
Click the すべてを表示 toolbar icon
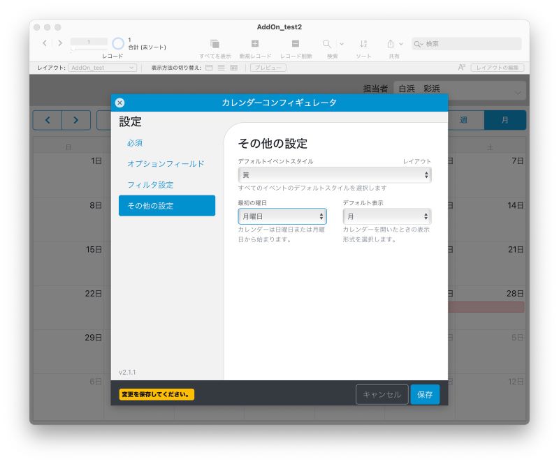click(x=215, y=44)
